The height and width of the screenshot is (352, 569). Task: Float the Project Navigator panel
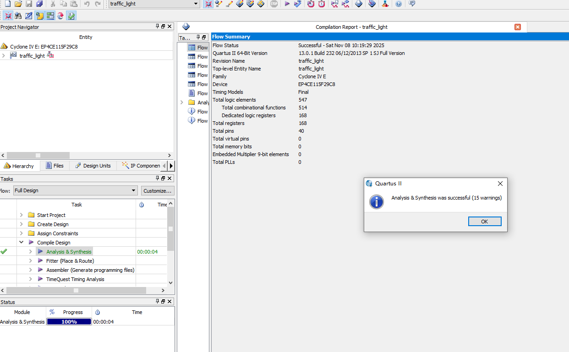coord(164,27)
